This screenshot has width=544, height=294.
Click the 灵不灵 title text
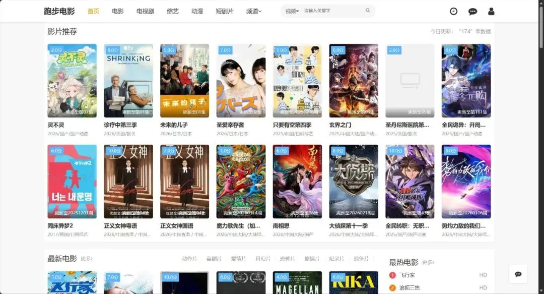(x=56, y=125)
